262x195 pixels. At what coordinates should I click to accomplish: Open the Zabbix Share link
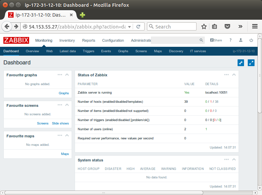[216, 40]
